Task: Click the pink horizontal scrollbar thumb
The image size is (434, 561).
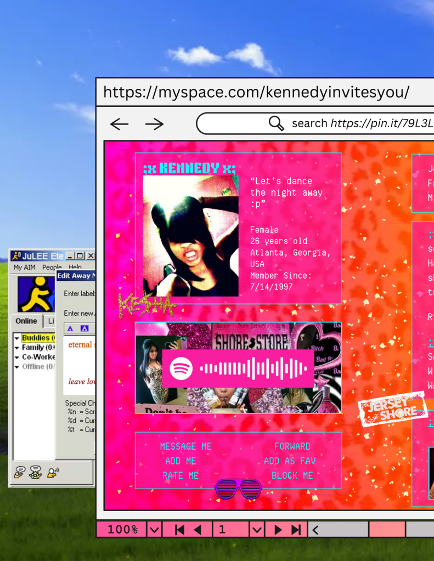Action: pos(387,530)
